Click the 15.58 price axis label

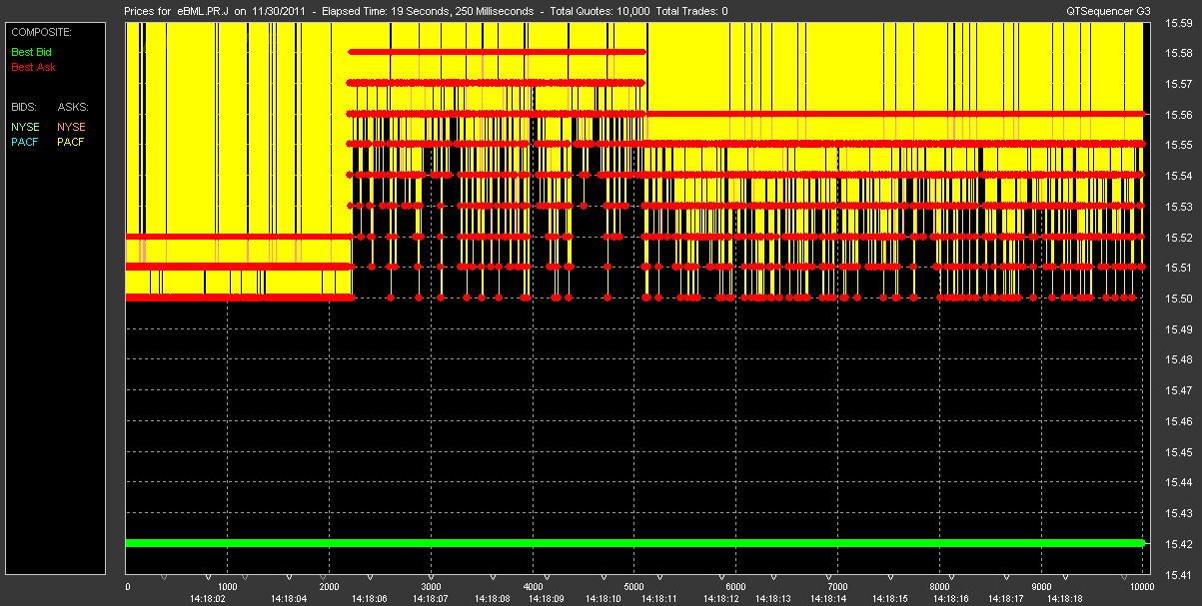coord(1179,53)
